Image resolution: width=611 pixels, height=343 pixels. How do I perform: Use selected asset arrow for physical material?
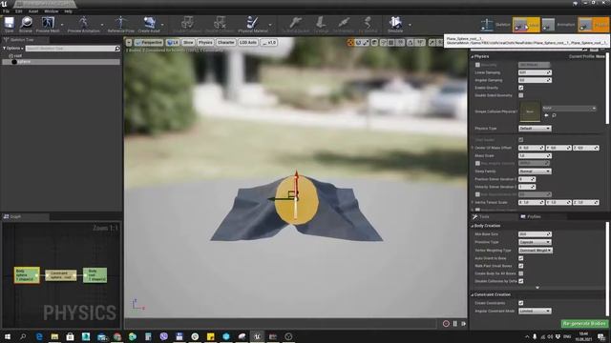[546, 115]
